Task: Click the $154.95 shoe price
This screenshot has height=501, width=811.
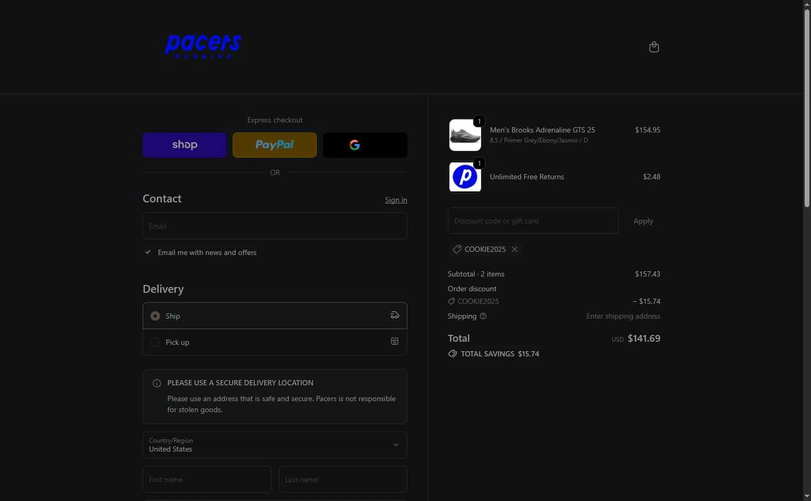Action: click(x=647, y=130)
